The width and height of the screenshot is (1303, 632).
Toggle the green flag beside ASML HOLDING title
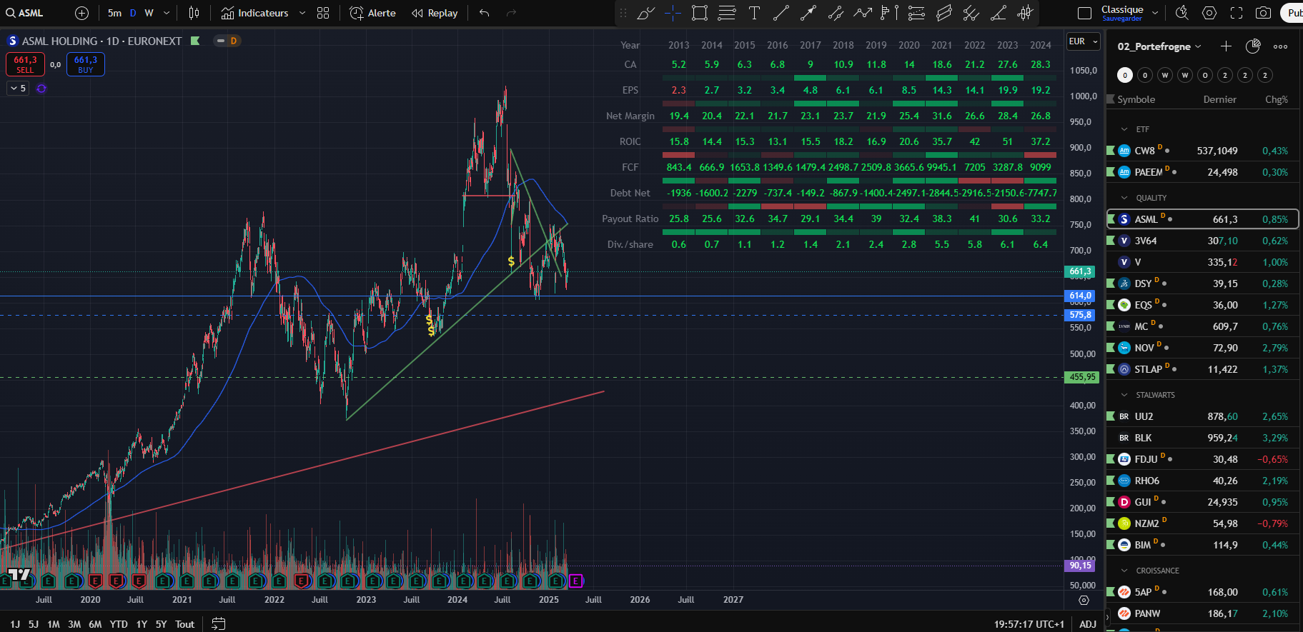click(195, 41)
